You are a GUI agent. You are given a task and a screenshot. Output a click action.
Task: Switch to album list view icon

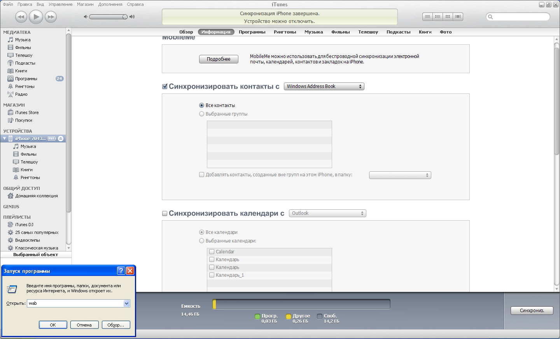(x=437, y=17)
